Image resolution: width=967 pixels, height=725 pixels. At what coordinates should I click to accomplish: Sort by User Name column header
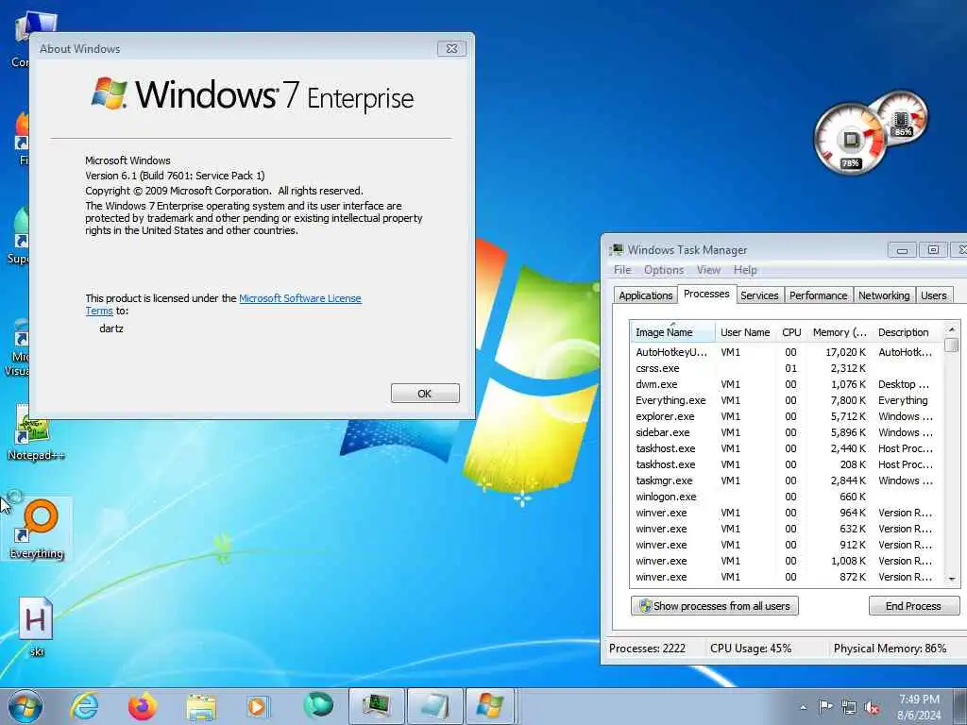point(745,332)
